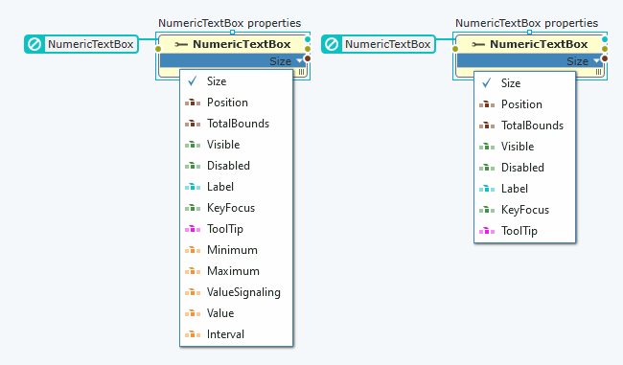The height and width of the screenshot is (365, 623).
Task: Select the Value entry below ValueSignaling
Action: 237,313
